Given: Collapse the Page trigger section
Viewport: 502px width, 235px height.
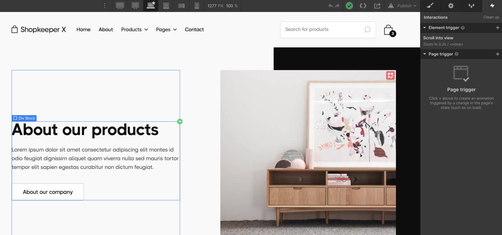Looking at the screenshot, I should pos(424,54).
